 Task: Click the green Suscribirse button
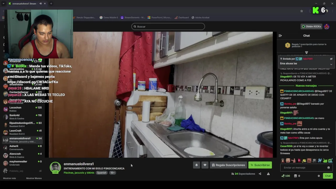click(260, 165)
